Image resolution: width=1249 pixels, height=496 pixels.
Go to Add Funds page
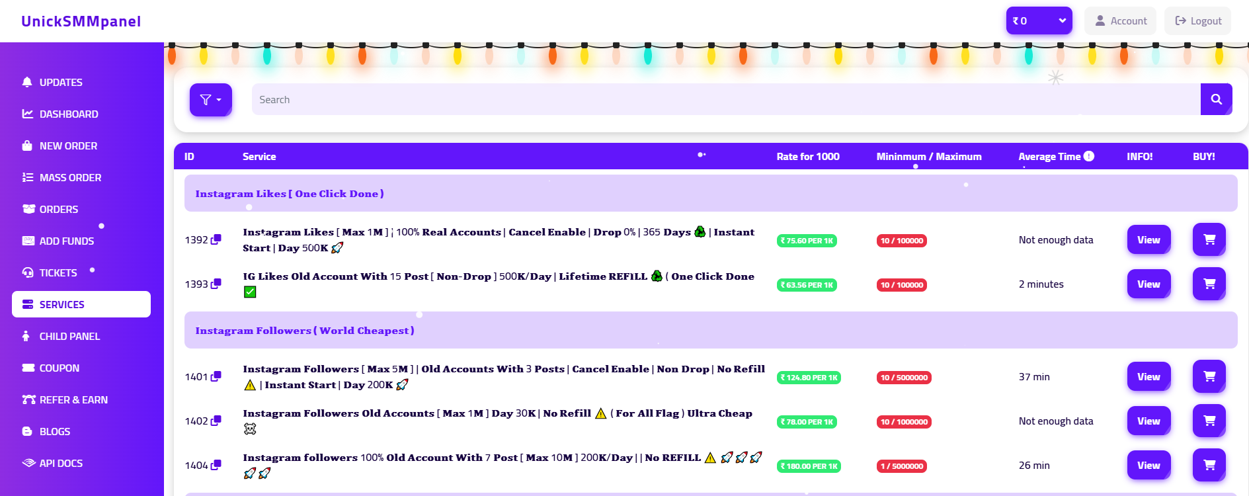[66, 241]
